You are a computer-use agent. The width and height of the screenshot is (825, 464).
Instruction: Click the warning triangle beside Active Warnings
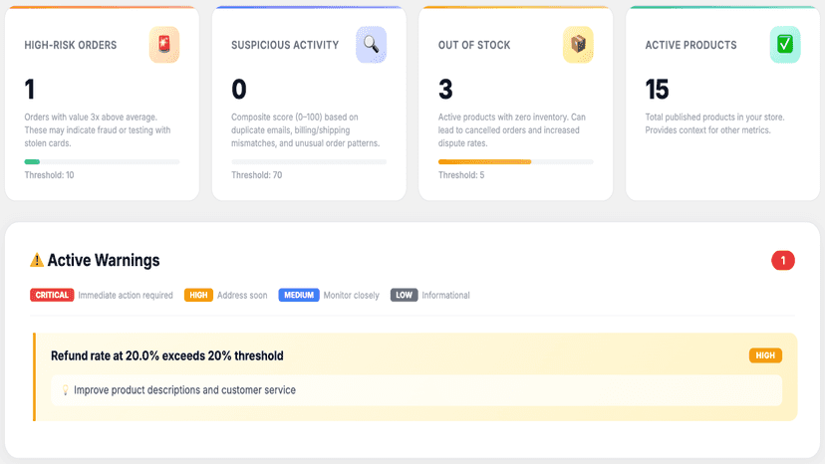point(37,260)
